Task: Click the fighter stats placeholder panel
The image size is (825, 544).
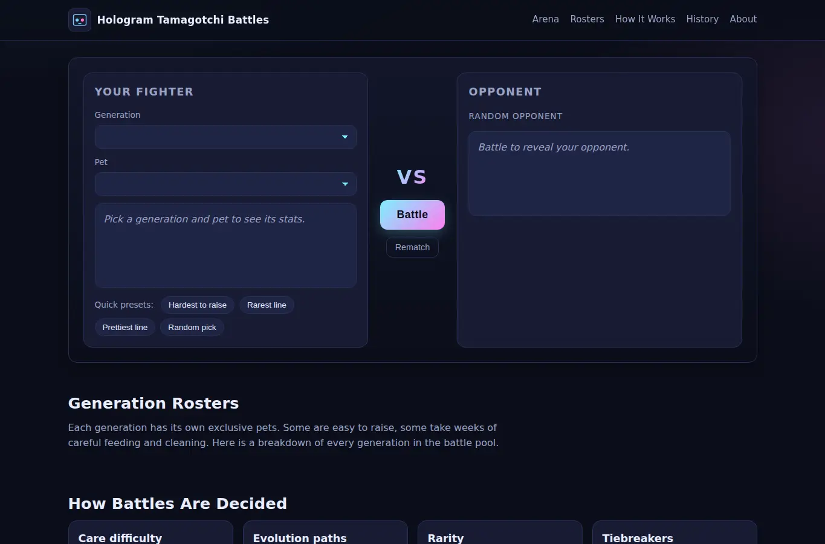Action: (x=225, y=245)
